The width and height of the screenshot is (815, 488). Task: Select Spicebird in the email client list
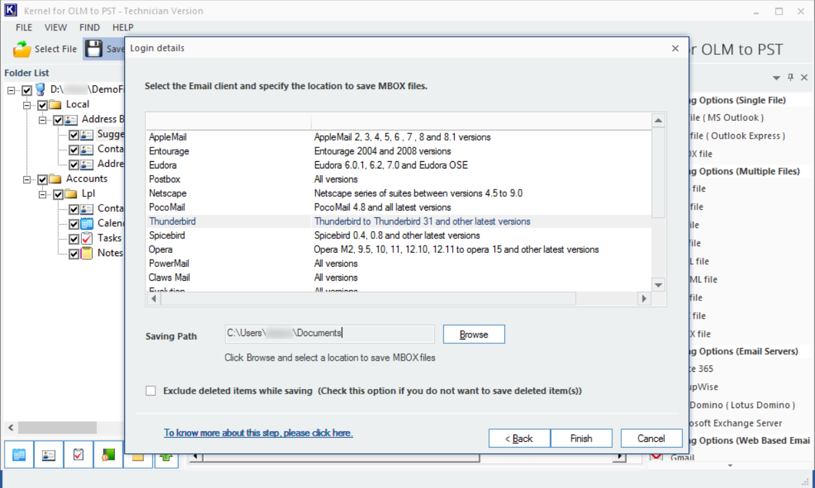pos(399,235)
